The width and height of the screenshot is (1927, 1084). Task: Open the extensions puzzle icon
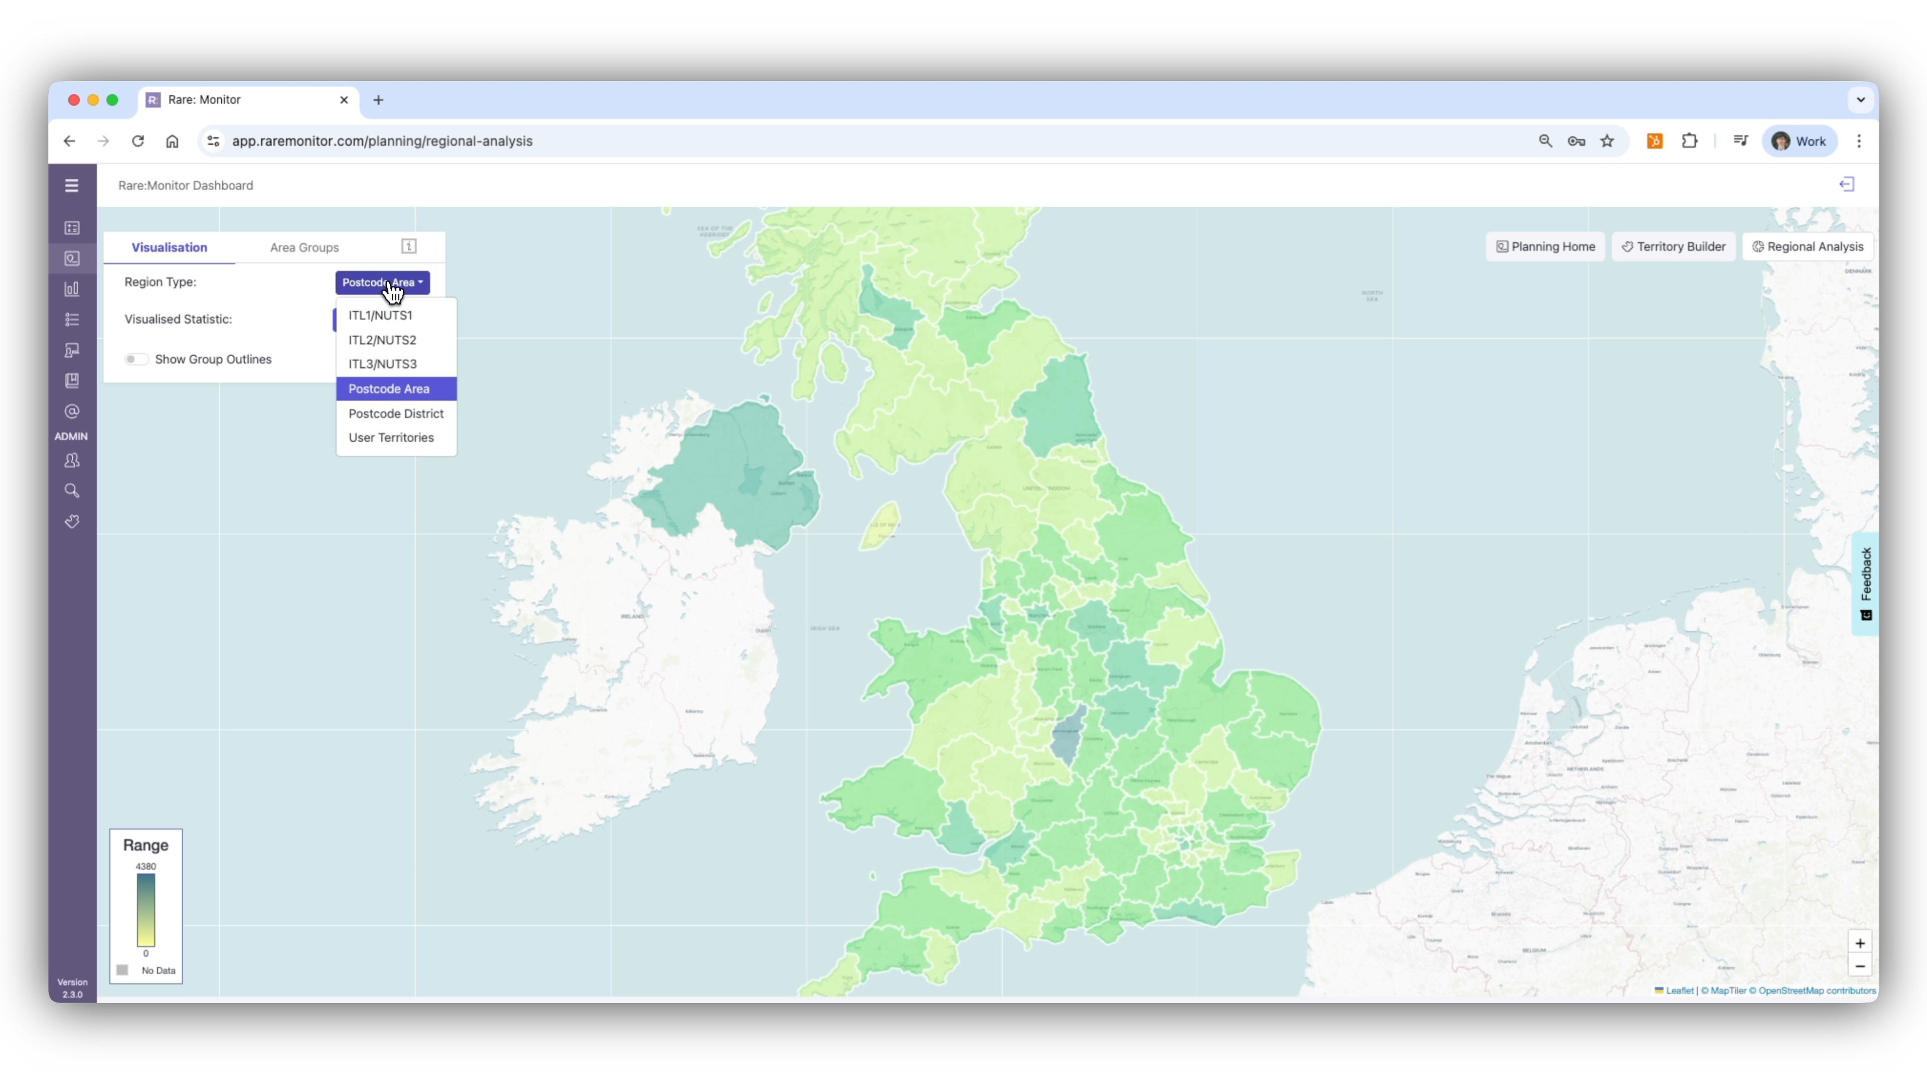[1689, 141]
